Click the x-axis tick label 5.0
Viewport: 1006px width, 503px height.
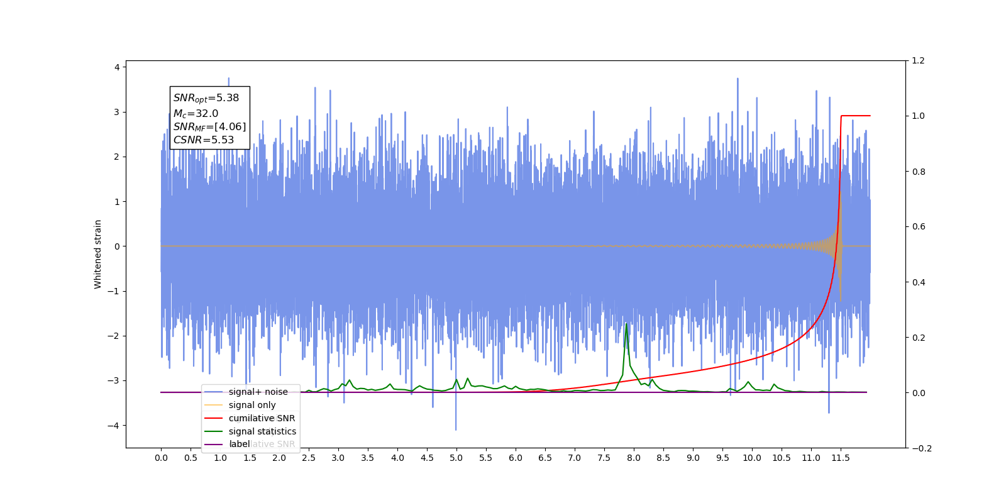point(456,458)
